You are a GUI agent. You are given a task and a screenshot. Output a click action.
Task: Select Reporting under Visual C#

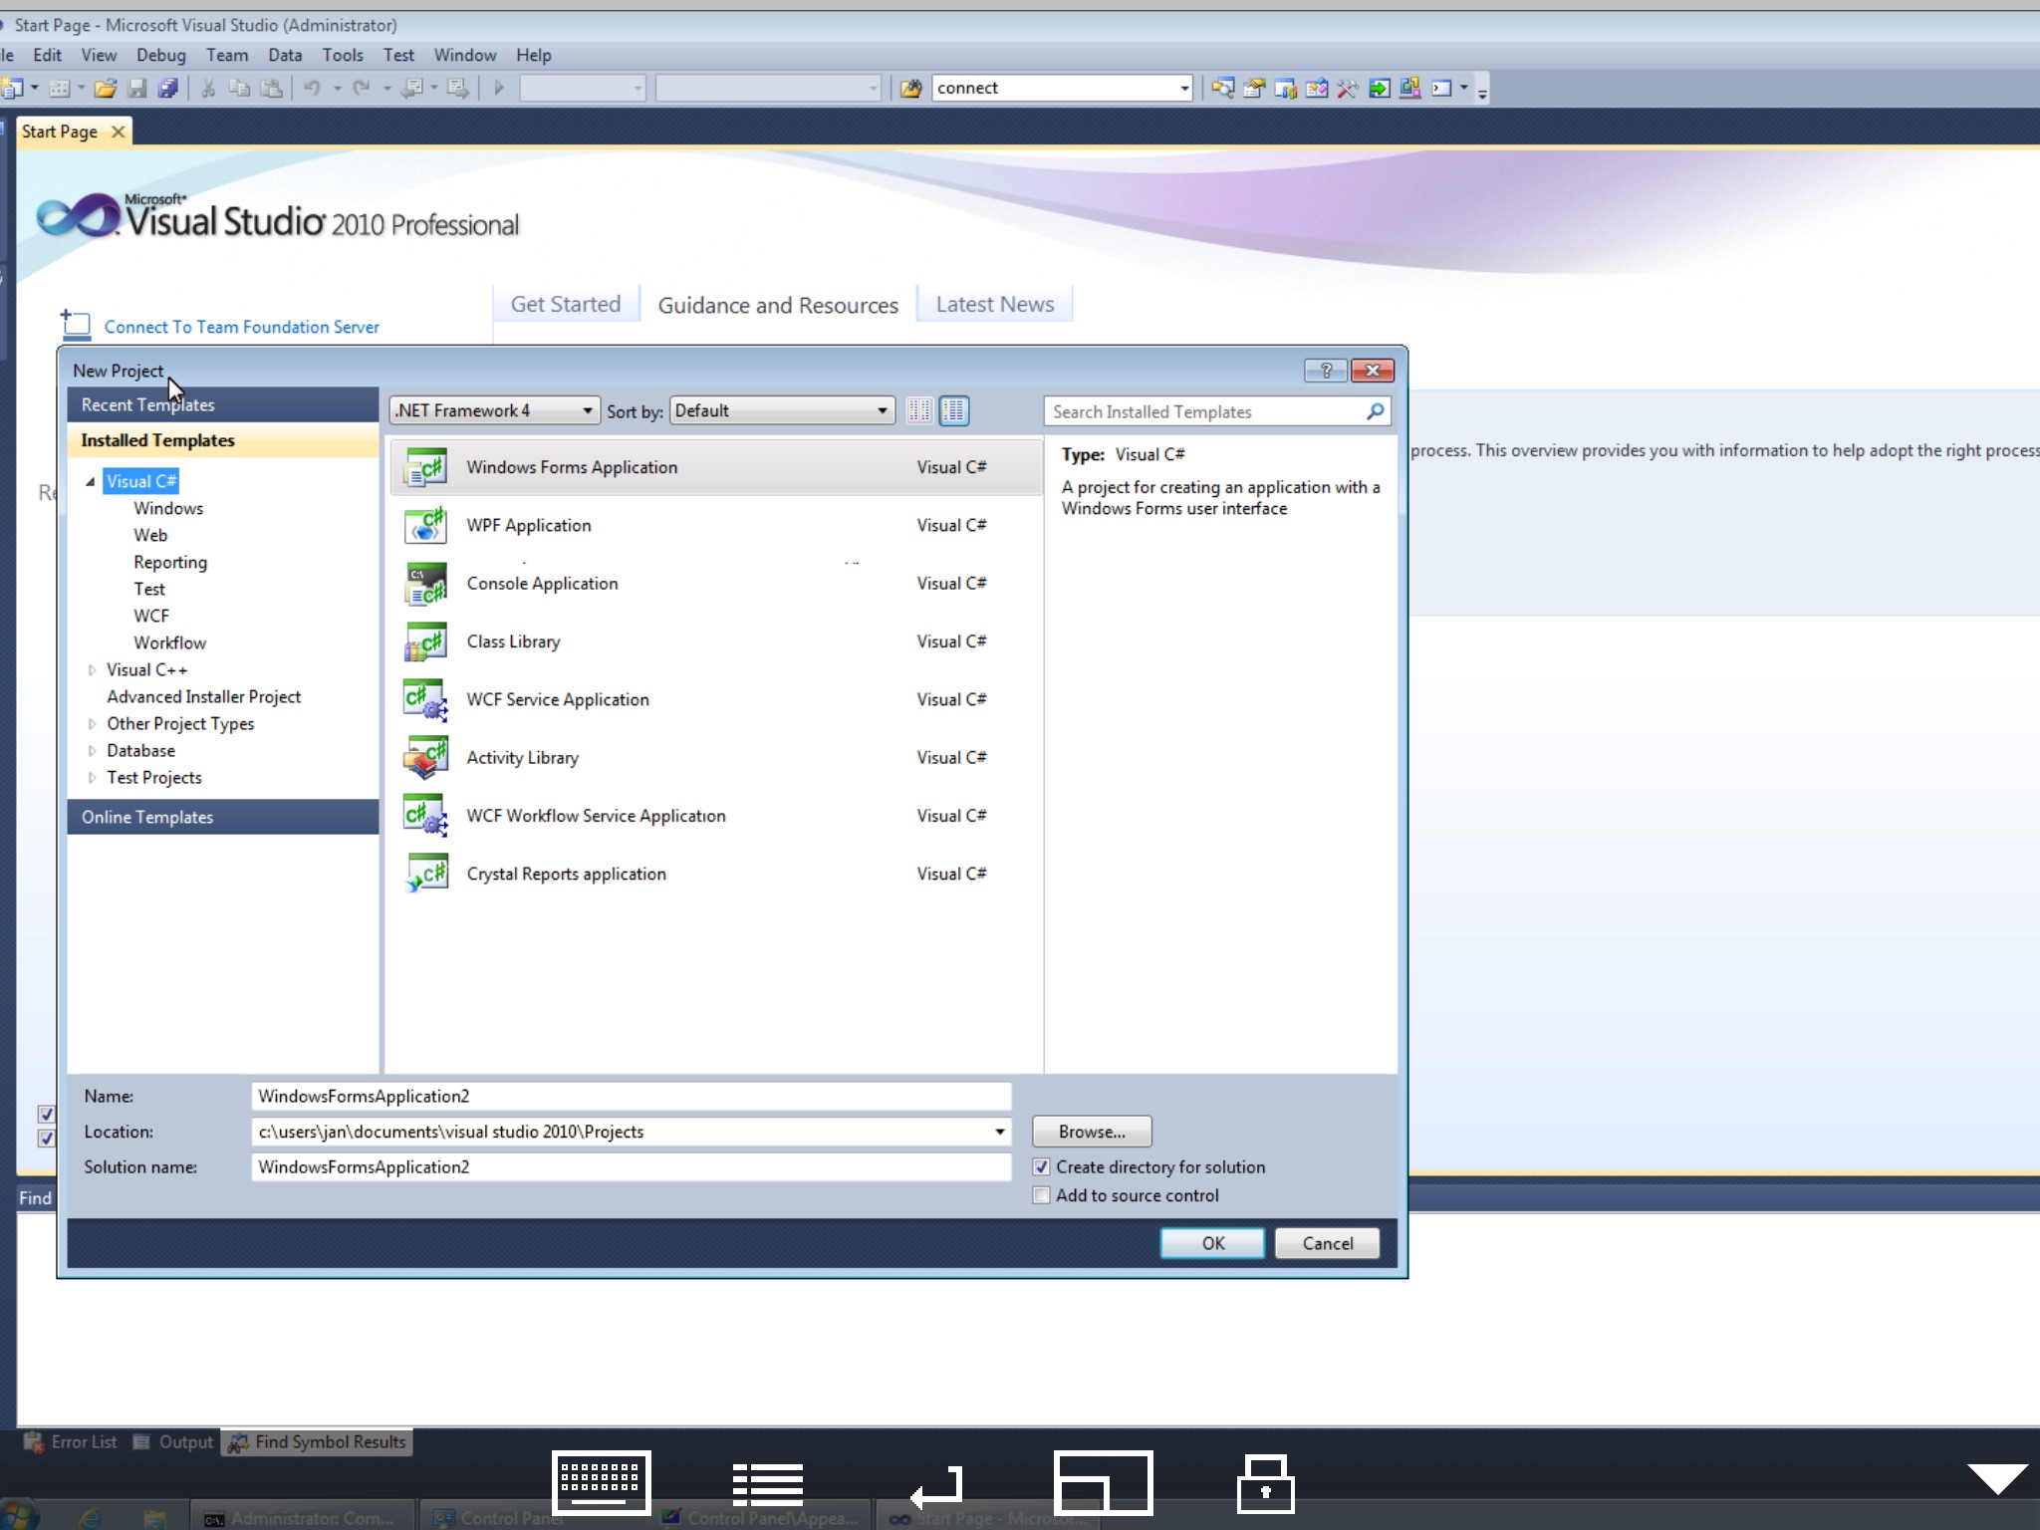170,562
